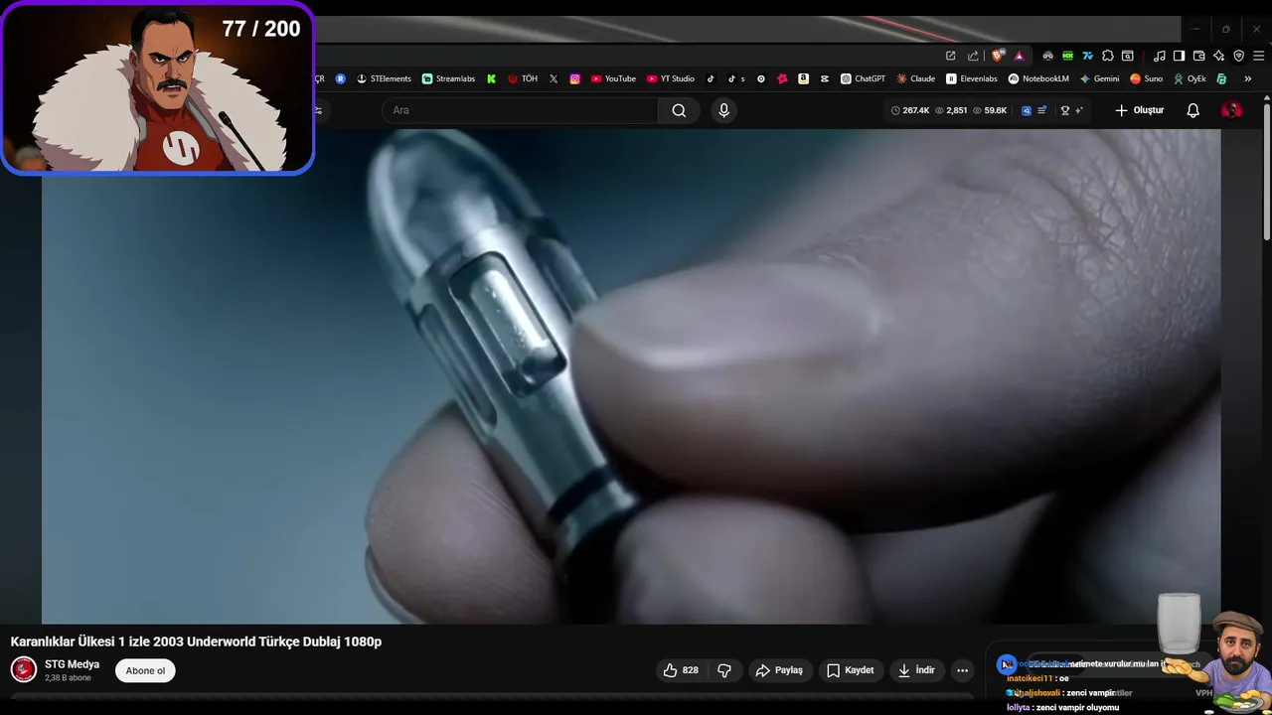
Task: Dislike the video
Action: pos(724,670)
